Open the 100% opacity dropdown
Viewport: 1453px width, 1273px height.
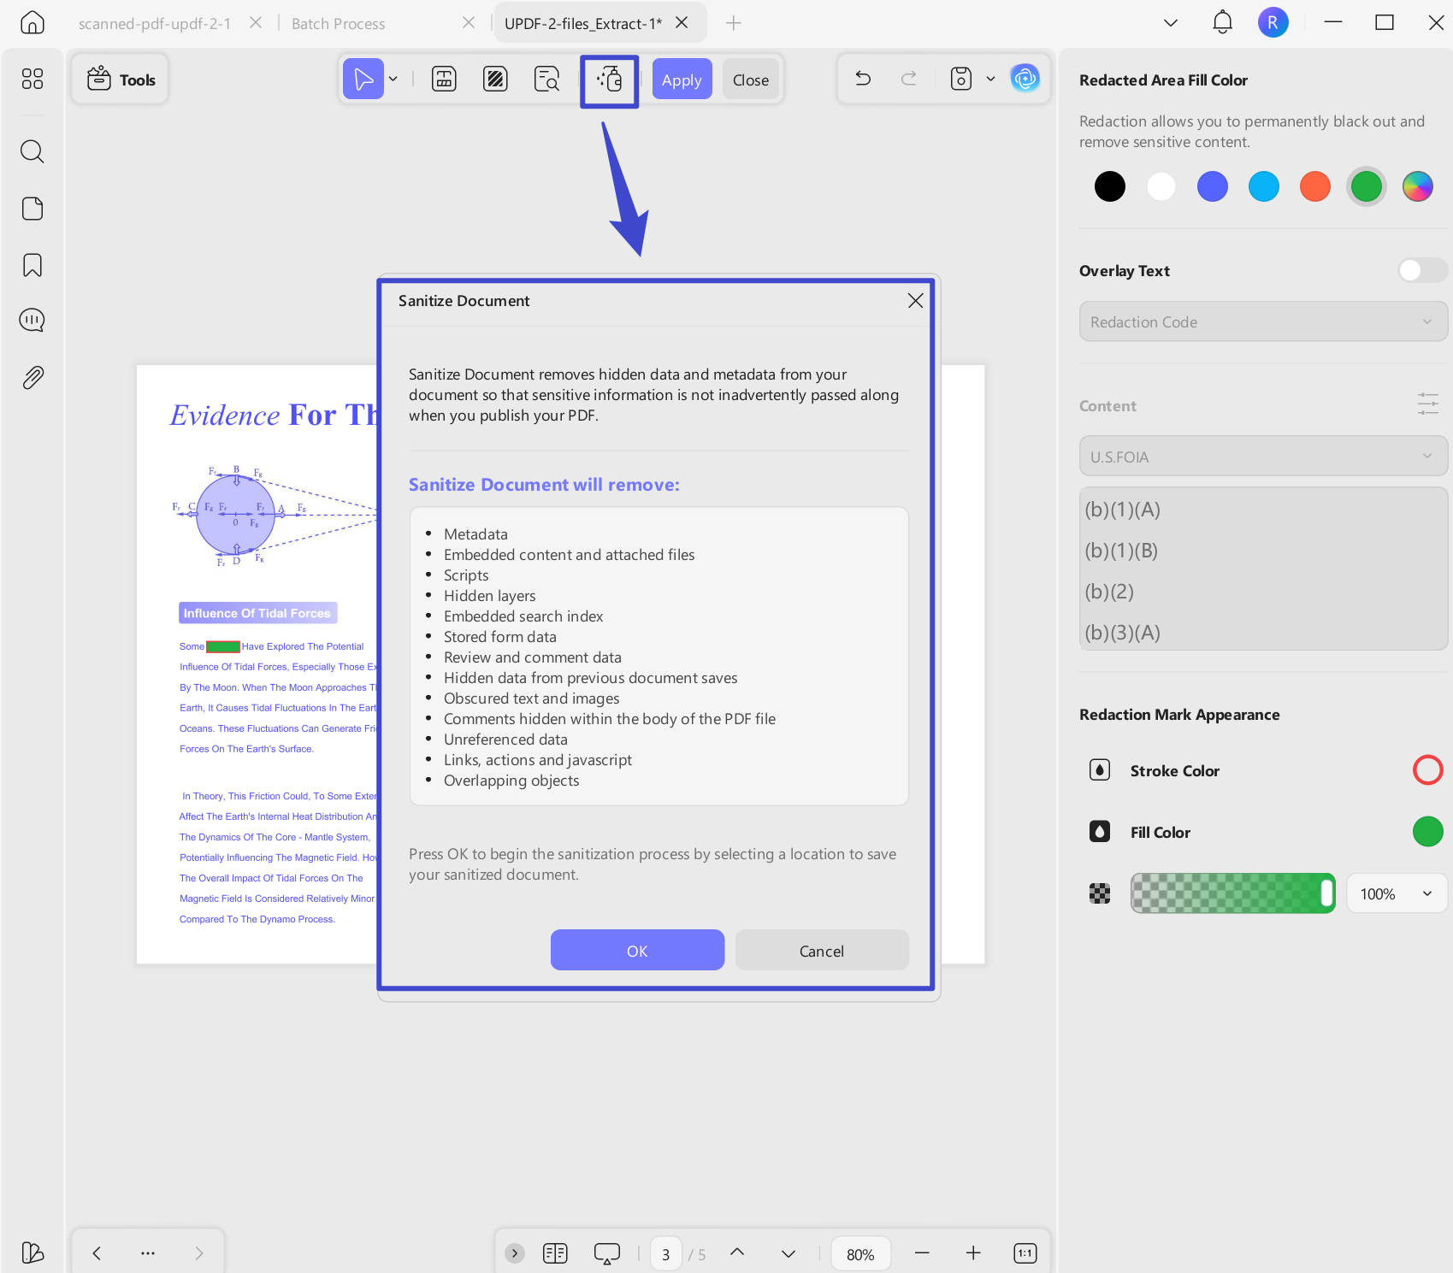point(1397,893)
